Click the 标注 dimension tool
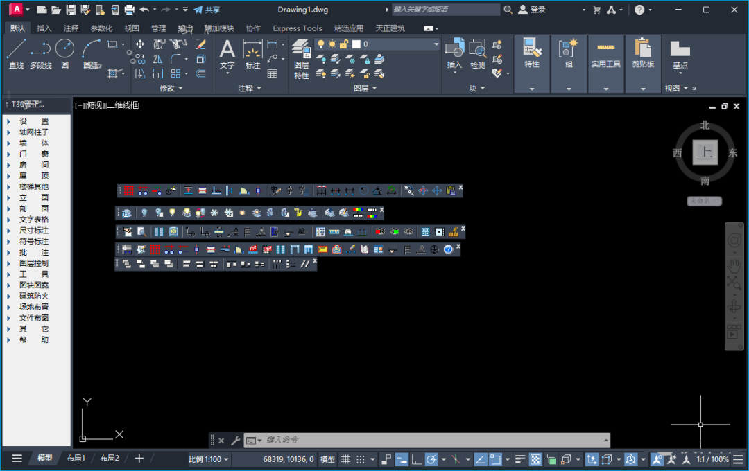 (252, 54)
